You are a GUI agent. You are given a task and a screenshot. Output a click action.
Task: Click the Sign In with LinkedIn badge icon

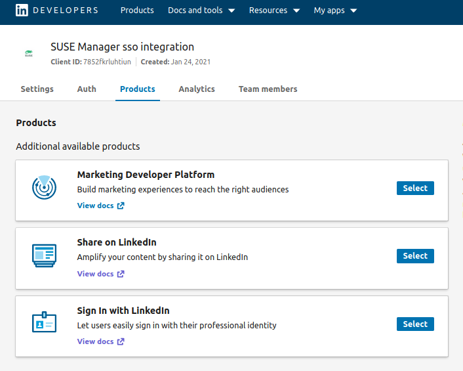pos(44,323)
